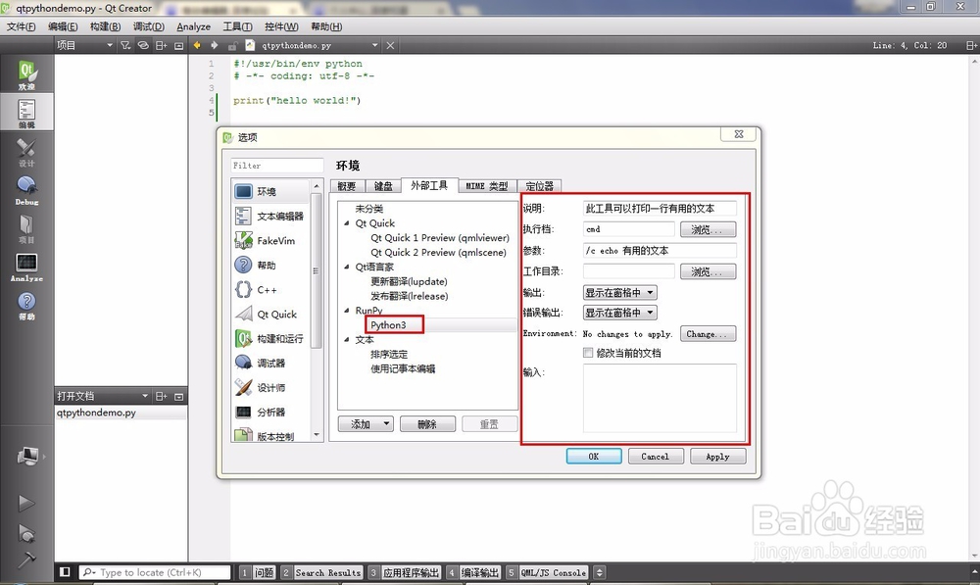Screen dimensions: 980x585
Task: Open the Welcome mode in sidebar
Action: coord(26,74)
